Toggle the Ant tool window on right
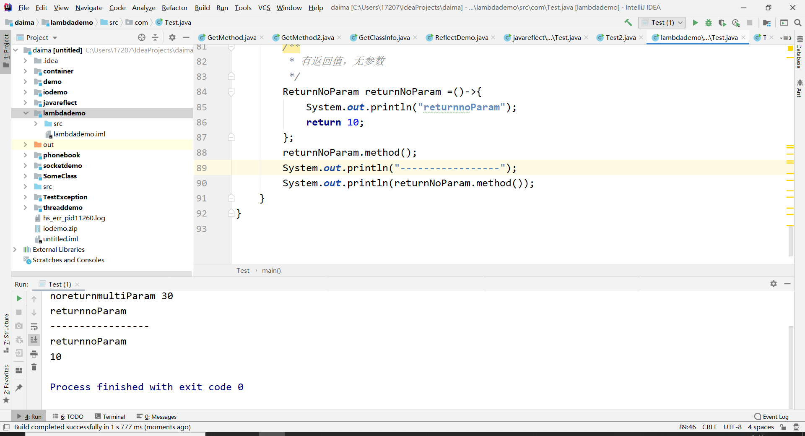Screen dimensions: 805x436 [799, 88]
